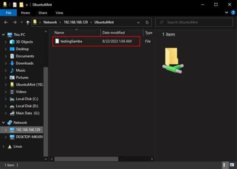
Task: Select This PC in the navigation pane
Action: pos(19,35)
